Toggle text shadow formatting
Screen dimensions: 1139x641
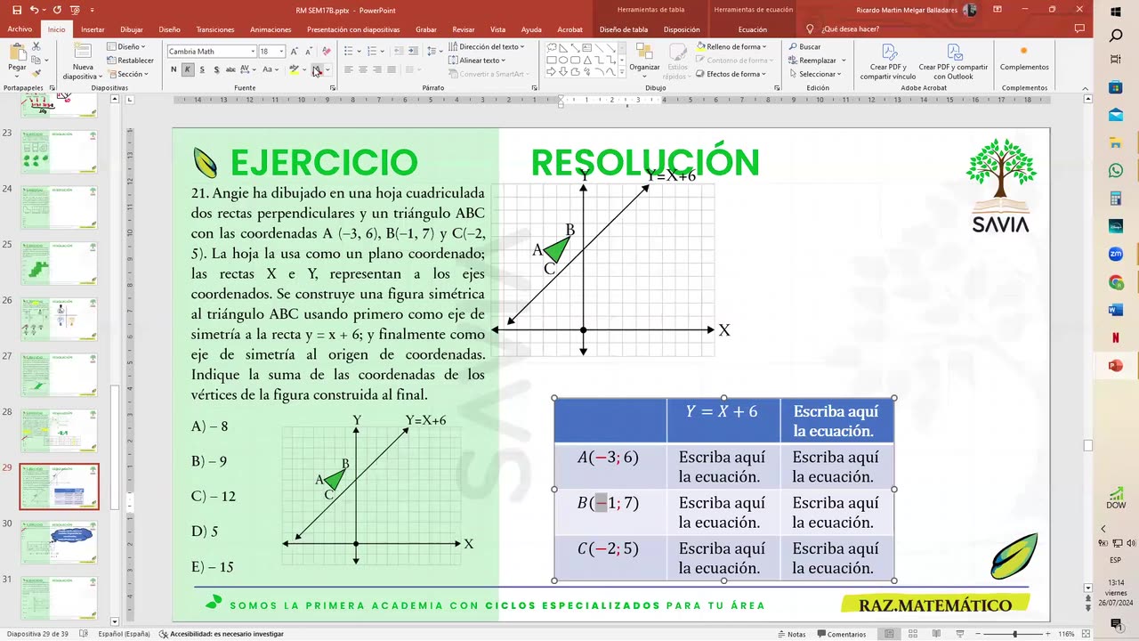(216, 69)
